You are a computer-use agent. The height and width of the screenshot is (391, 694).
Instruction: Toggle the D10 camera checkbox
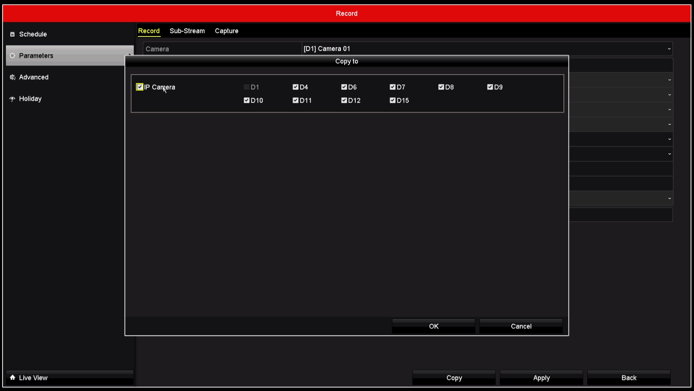pyautogui.click(x=247, y=100)
